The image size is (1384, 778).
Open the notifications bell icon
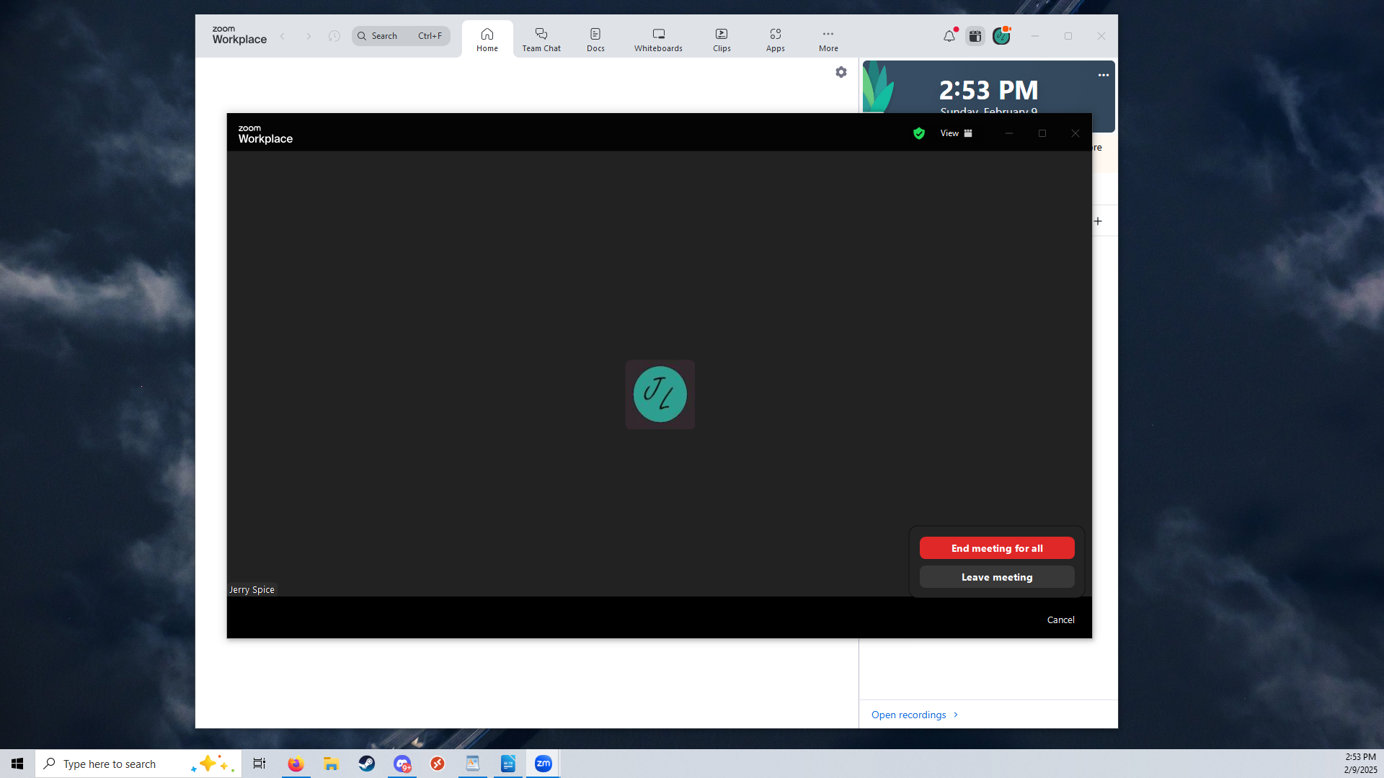948,35
